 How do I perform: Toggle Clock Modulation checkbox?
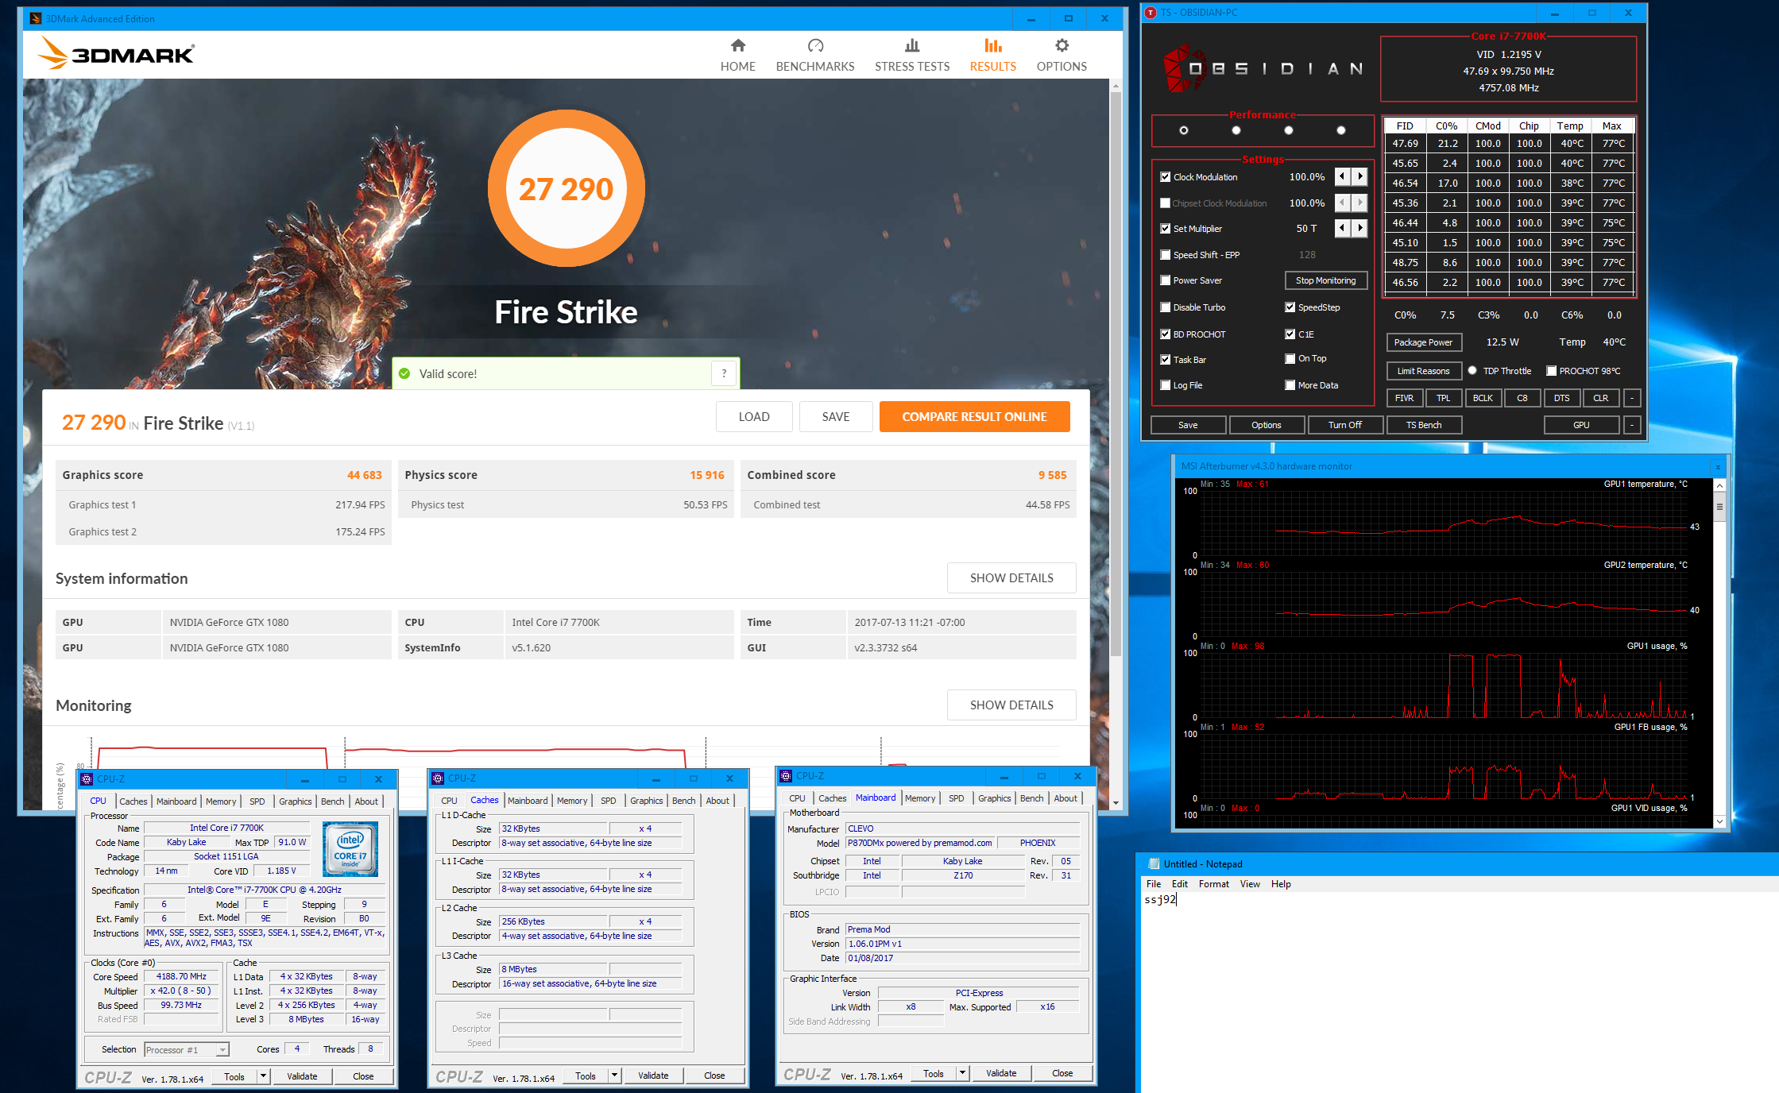[1165, 177]
